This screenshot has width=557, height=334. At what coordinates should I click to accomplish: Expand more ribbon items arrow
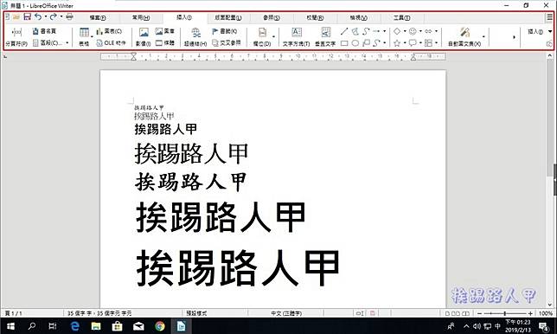point(514,36)
